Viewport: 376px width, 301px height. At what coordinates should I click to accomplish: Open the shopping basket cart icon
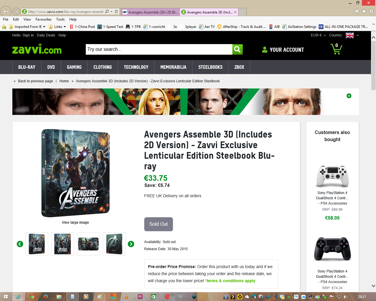(x=336, y=49)
